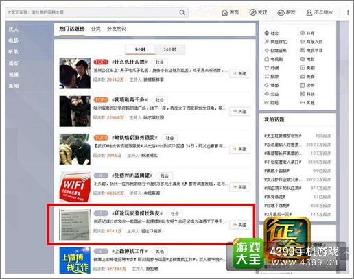
Task: Select the 动漫 category icon
Action: click(266, 68)
